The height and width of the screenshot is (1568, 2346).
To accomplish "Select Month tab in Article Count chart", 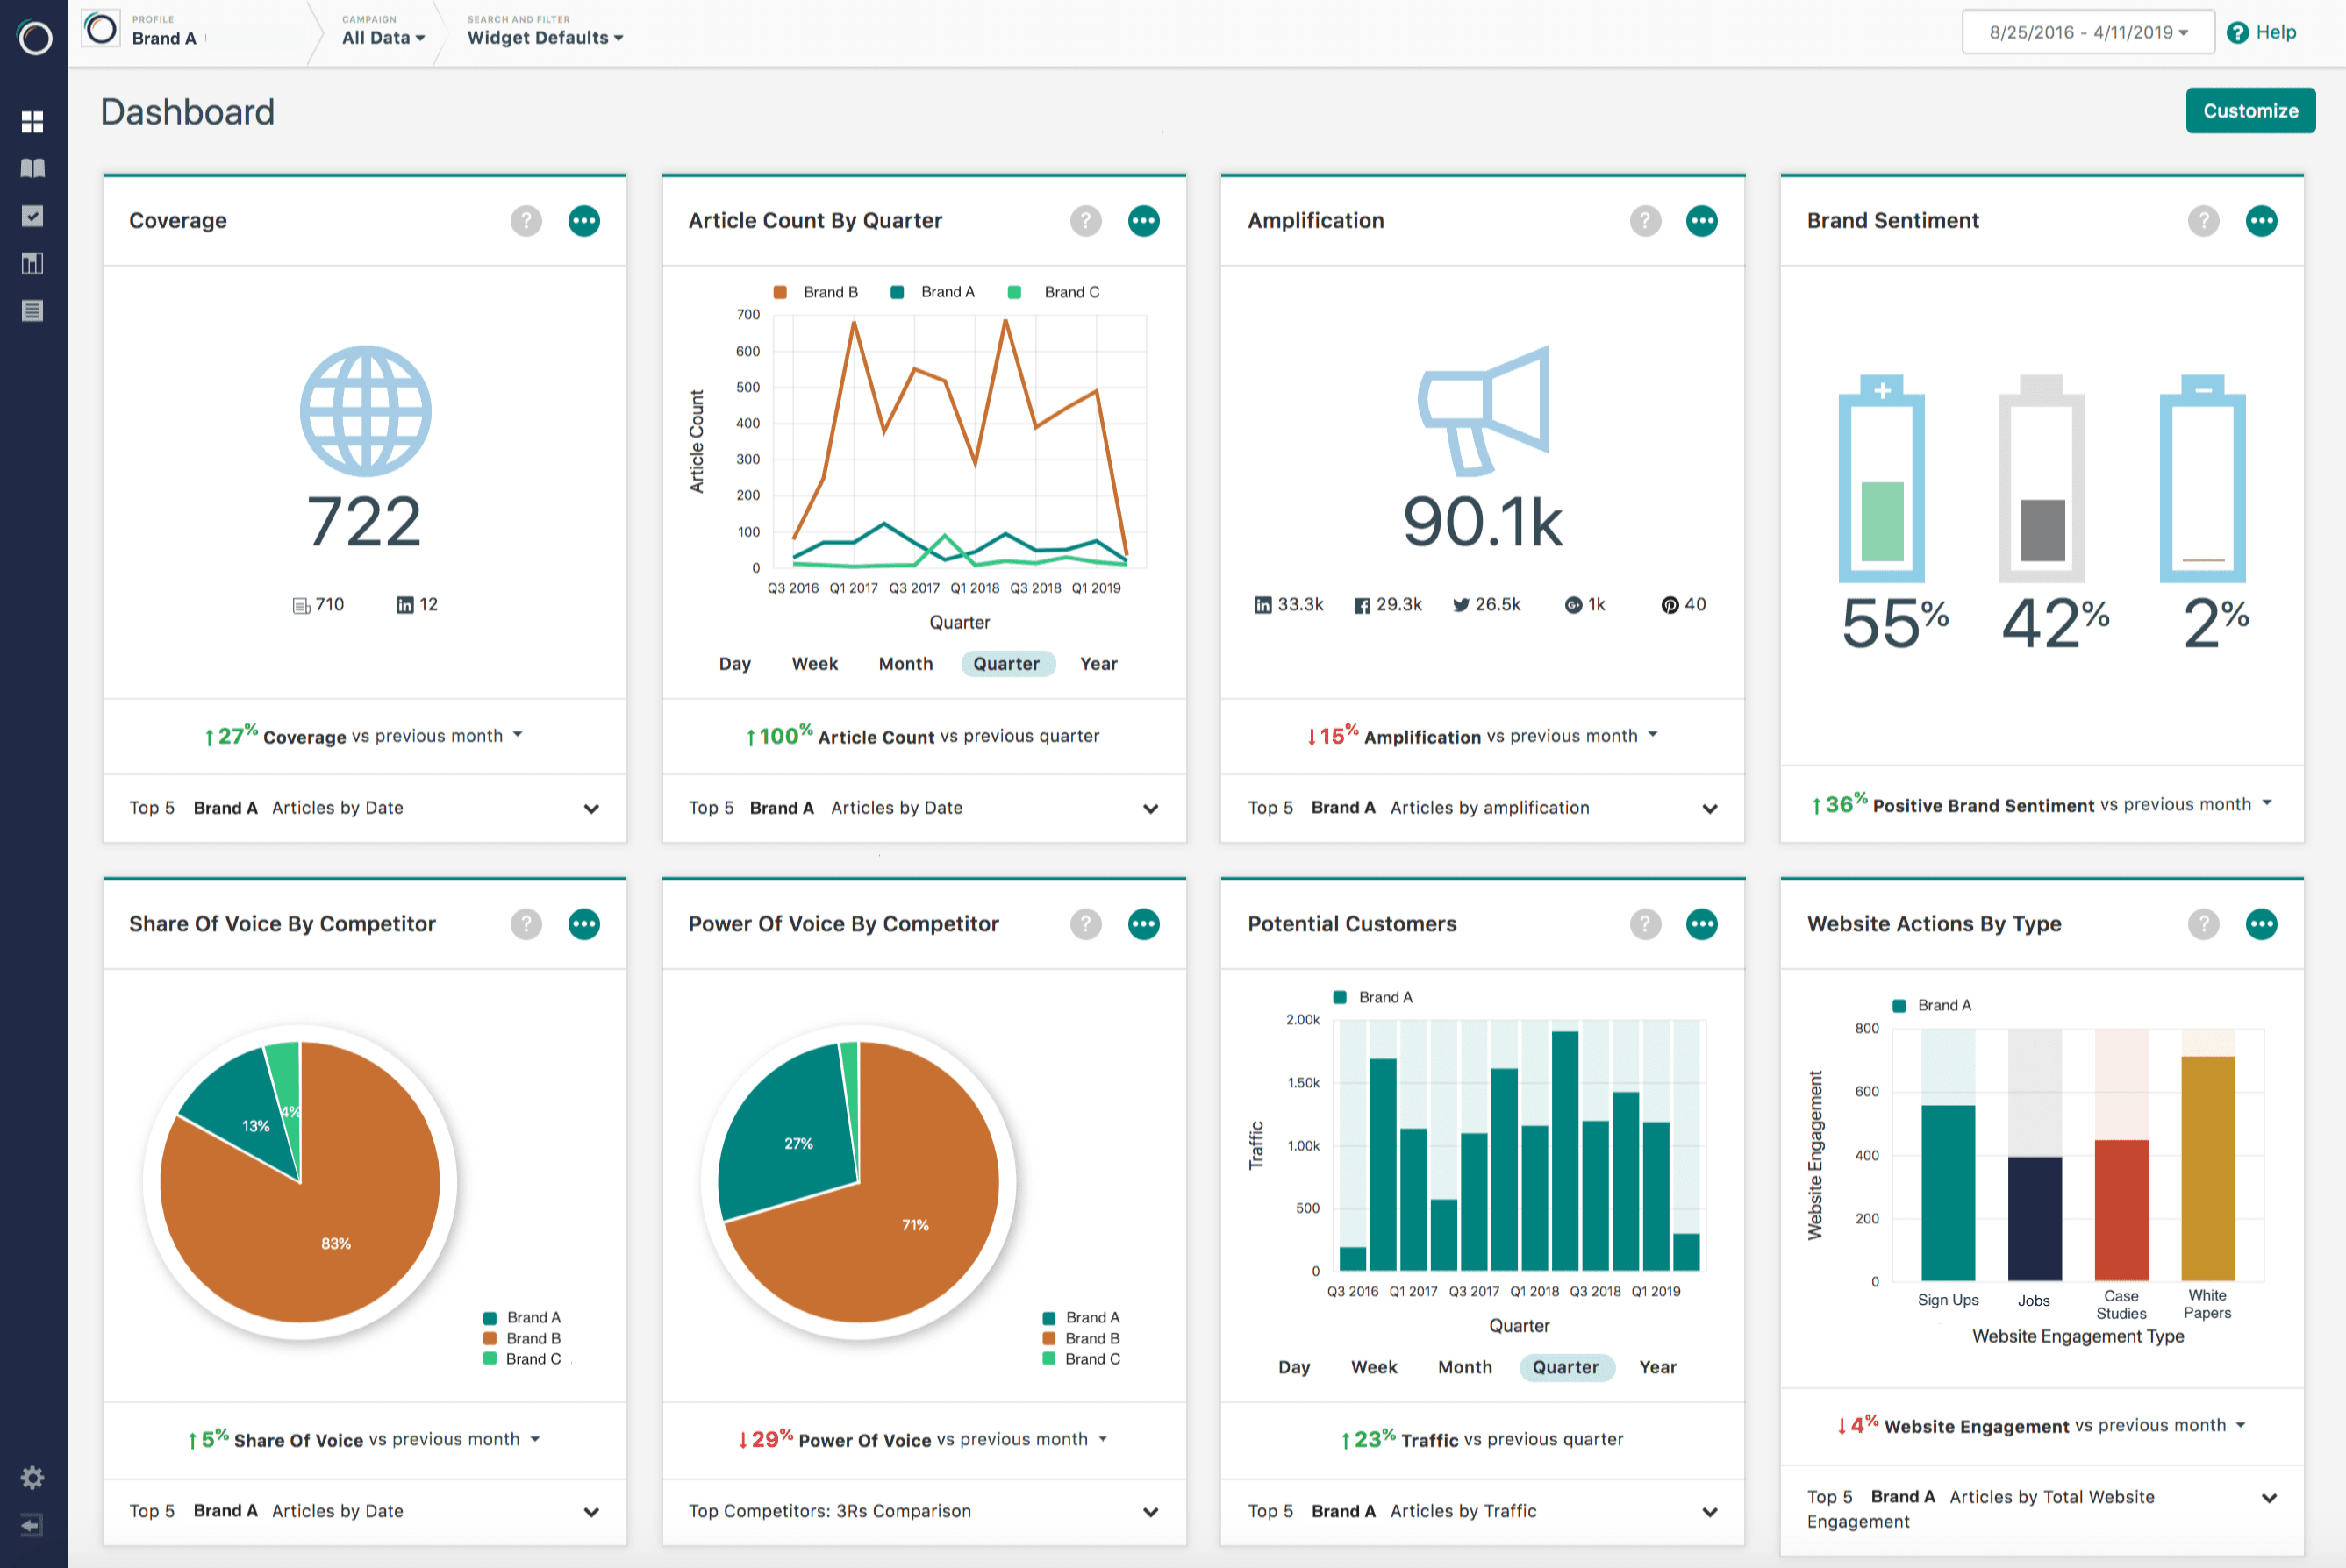I will 905,664.
